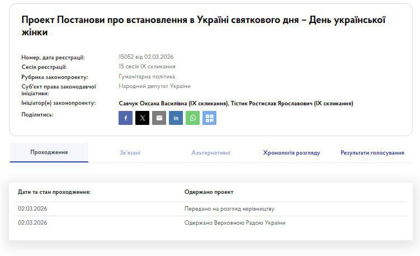This screenshot has height=256, width=420.
Task: Open the QR code share icon
Action: 209,118
